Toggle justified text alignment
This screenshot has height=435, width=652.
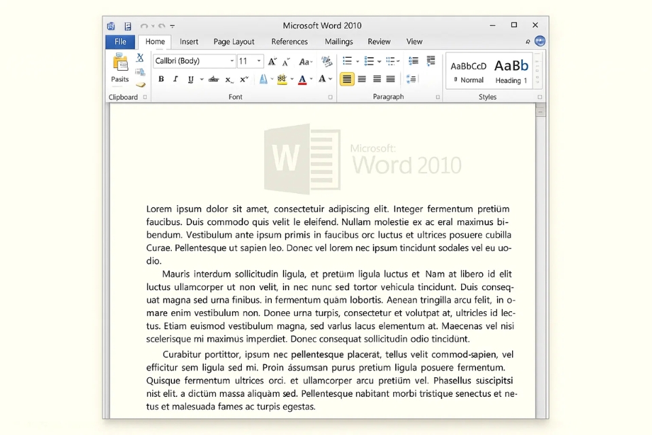(x=391, y=79)
